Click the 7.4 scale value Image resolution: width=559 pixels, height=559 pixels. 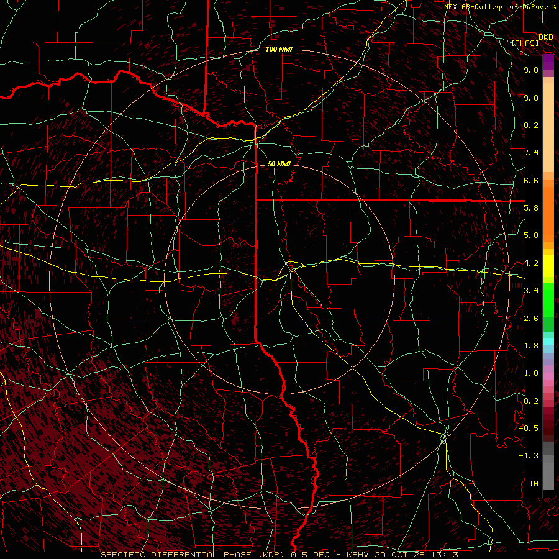point(531,153)
